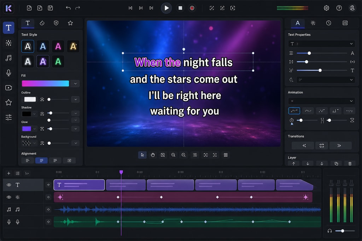Duplicate the layer with copy icon
This screenshot has width=362, height=241.
coord(336,164)
